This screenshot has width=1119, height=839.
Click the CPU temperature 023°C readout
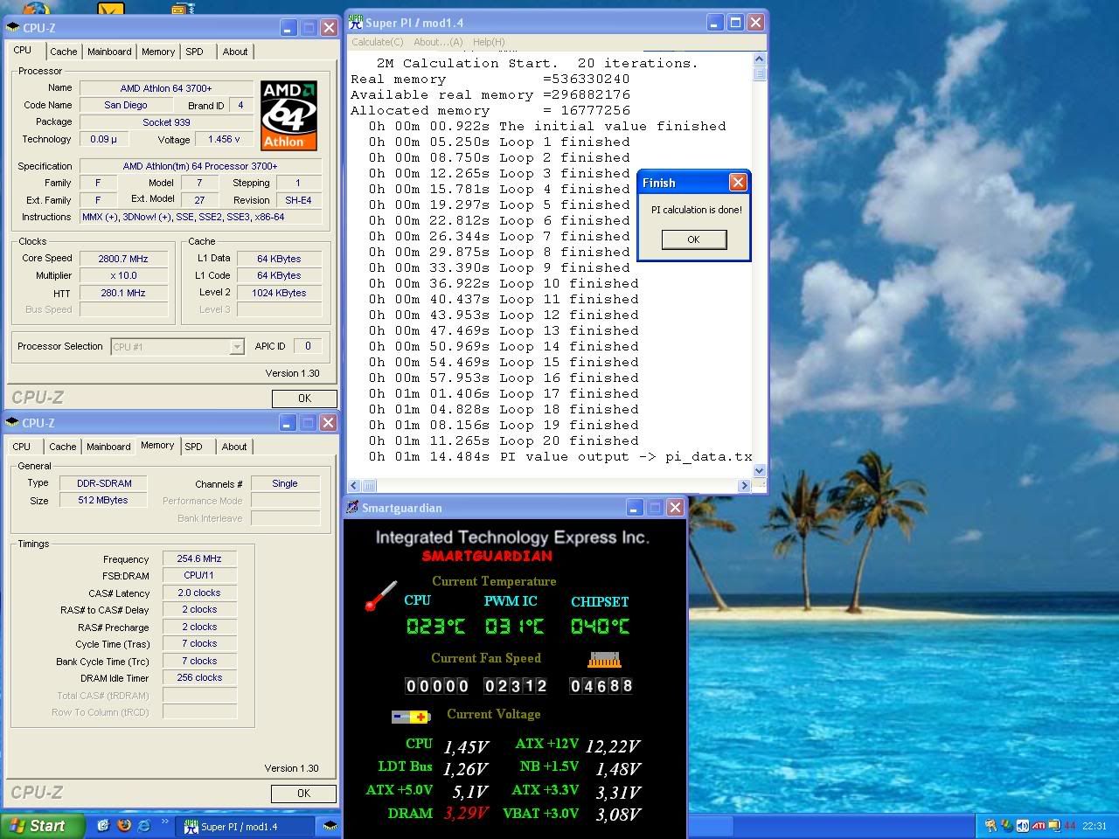click(x=435, y=626)
